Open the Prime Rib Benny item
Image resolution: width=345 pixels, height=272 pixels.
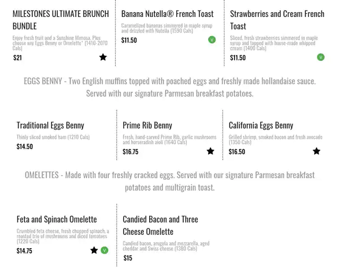pos(147,125)
